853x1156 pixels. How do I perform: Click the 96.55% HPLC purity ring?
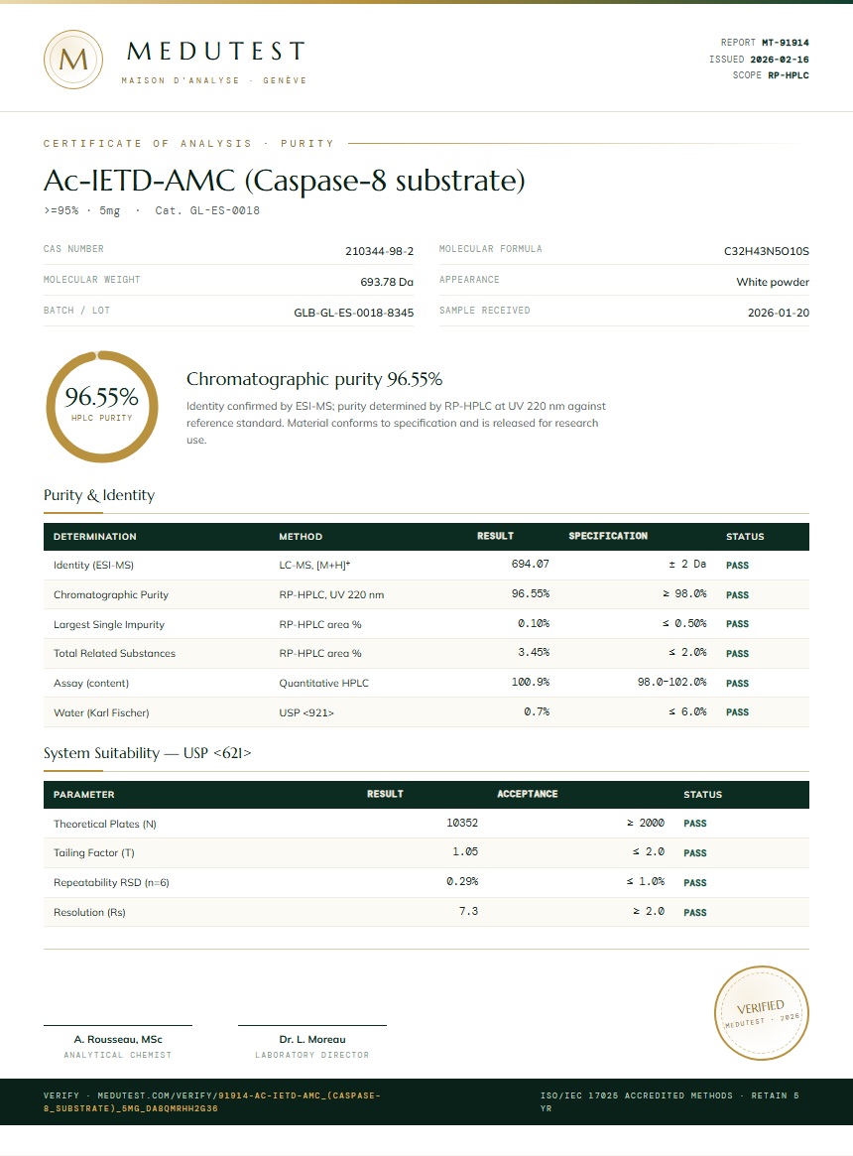[x=102, y=407]
